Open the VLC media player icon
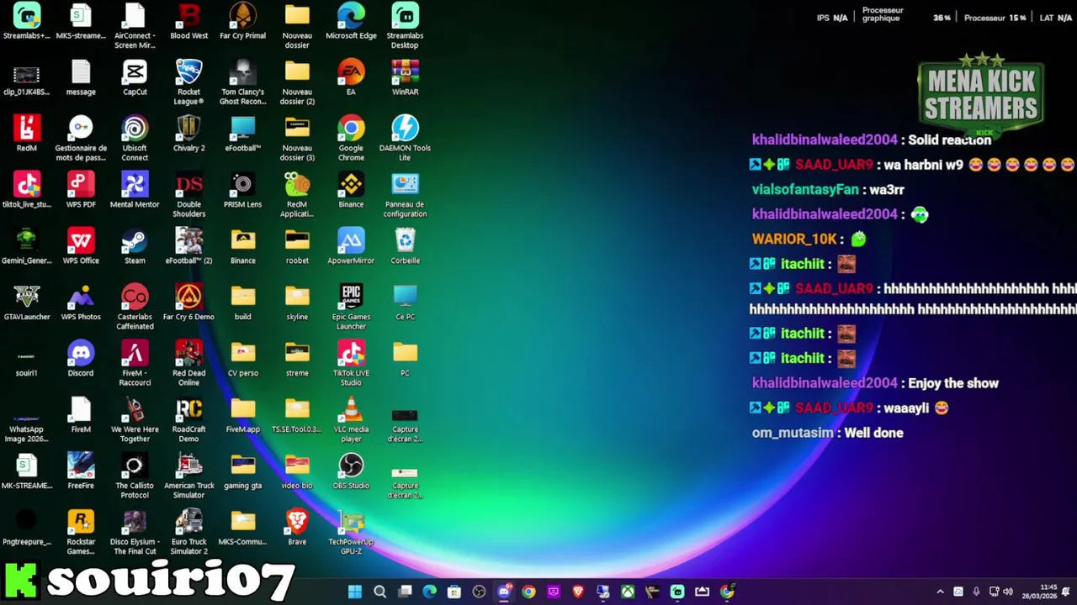 pos(351,420)
